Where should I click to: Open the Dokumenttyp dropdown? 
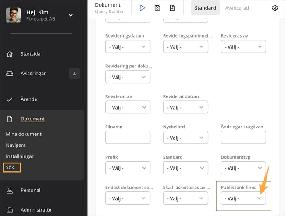pyautogui.click(x=243, y=168)
